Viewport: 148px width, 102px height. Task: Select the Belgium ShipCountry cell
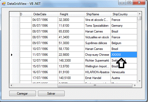pos(124,43)
